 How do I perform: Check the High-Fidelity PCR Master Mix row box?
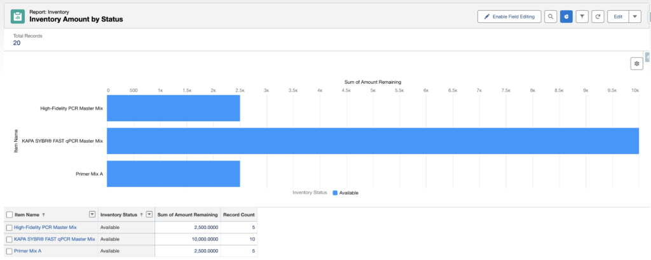[9, 228]
